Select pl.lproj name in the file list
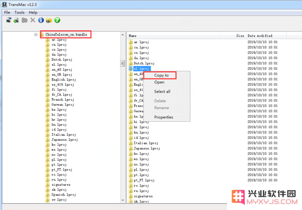 pos(141,170)
